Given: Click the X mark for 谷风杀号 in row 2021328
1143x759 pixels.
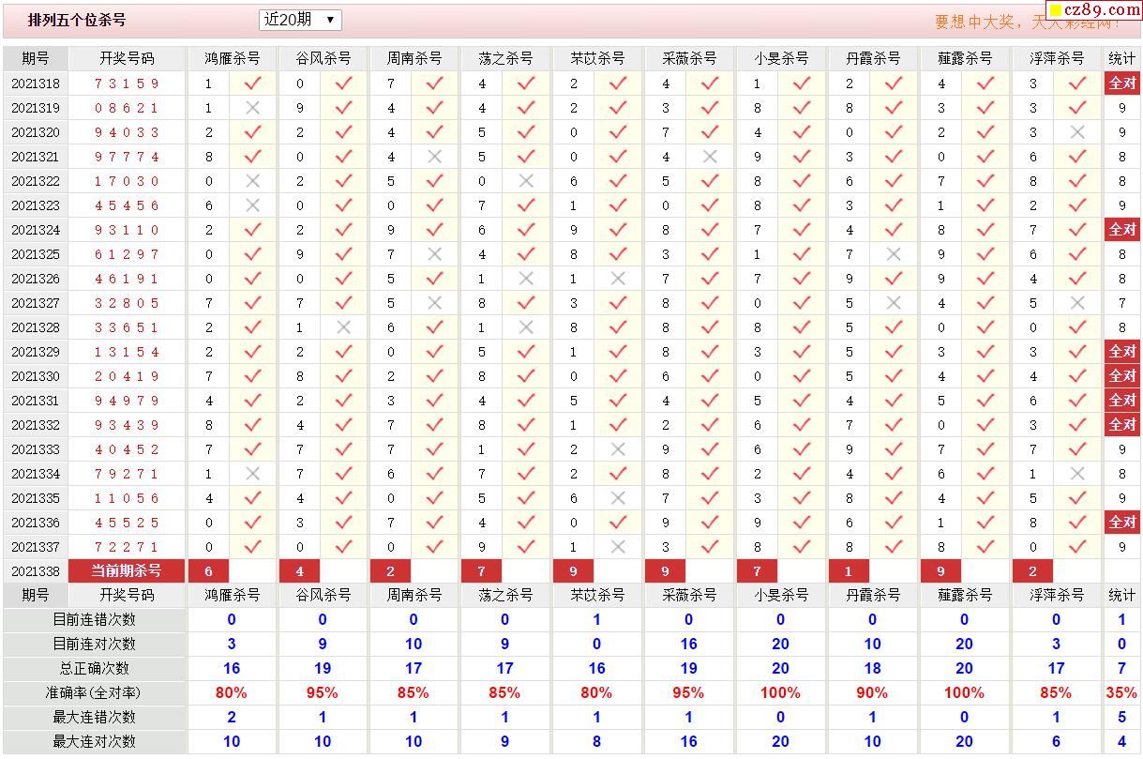Looking at the screenshot, I should click(344, 327).
